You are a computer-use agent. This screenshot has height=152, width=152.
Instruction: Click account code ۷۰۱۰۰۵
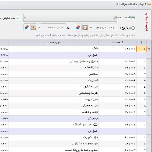130,74
